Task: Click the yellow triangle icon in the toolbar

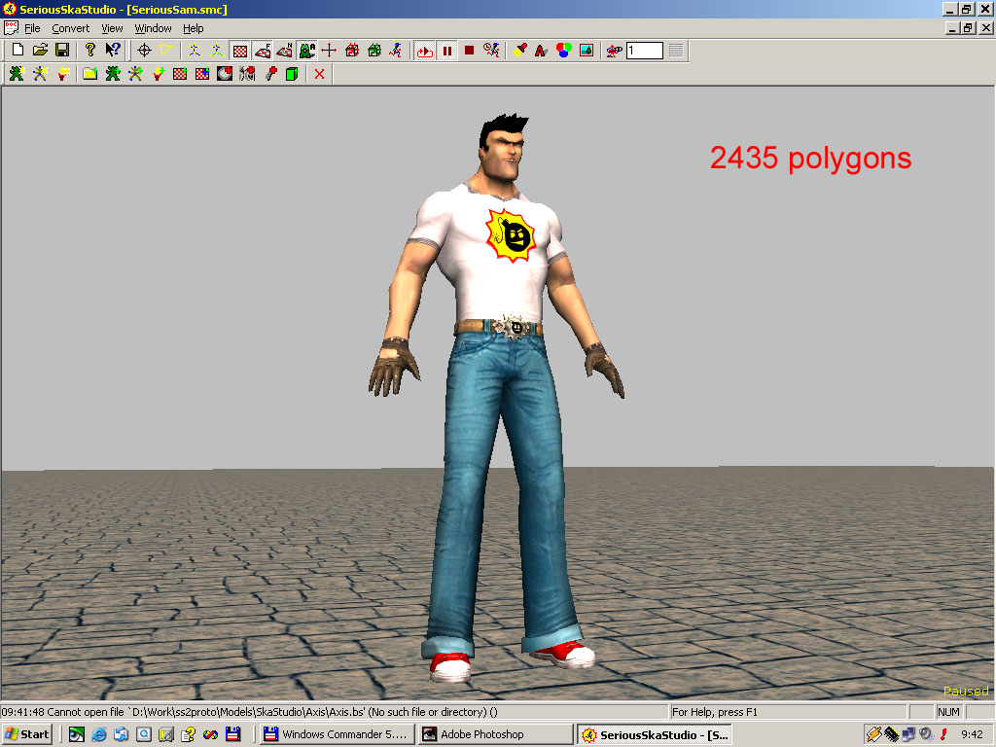Action: coord(166,51)
